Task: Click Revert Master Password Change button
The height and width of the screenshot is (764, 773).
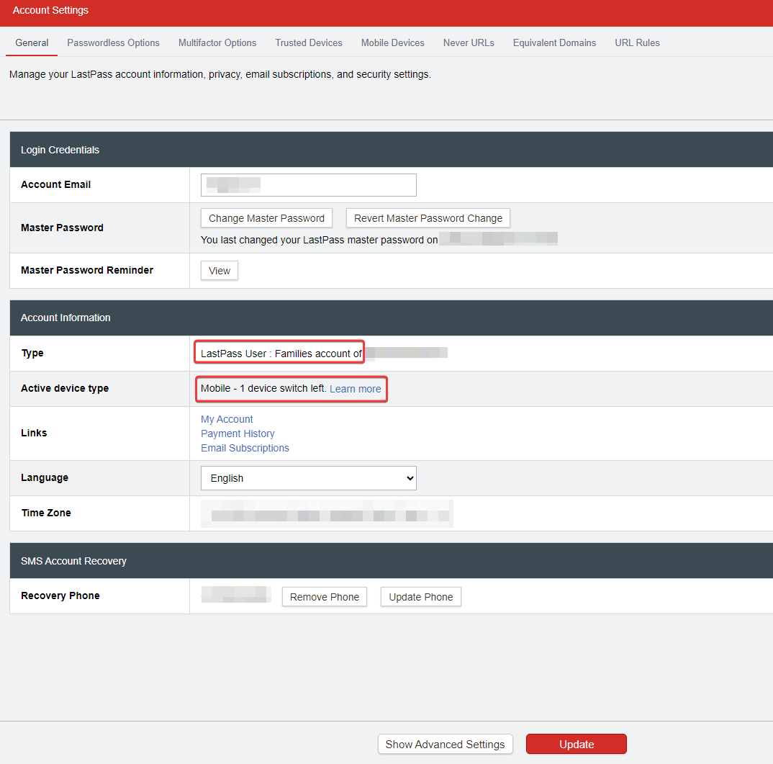Action: pyautogui.click(x=428, y=218)
